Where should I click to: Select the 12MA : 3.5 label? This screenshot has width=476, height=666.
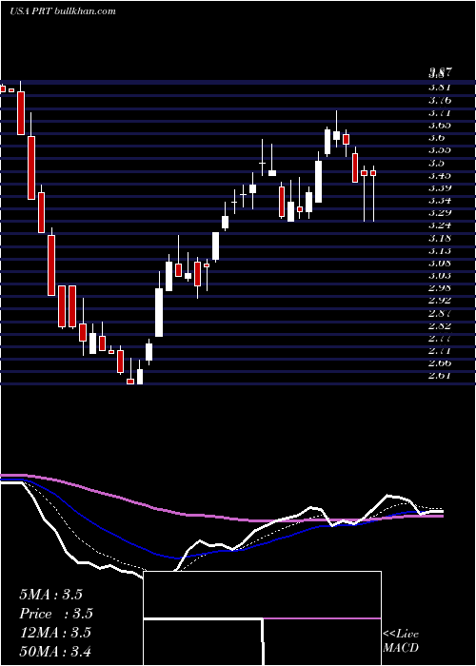pyautogui.click(x=55, y=633)
